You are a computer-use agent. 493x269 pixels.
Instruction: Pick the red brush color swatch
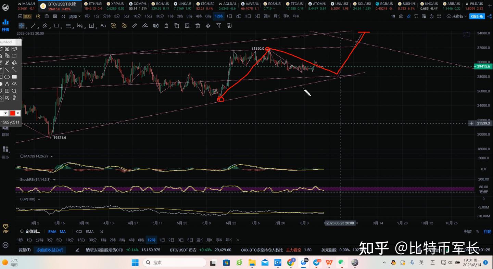point(13,113)
